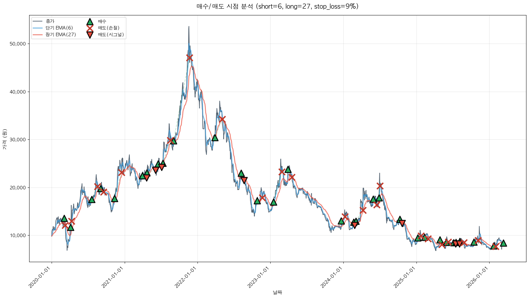Click the 날짜 x-axis title
The image size is (529, 298).
[277, 292]
